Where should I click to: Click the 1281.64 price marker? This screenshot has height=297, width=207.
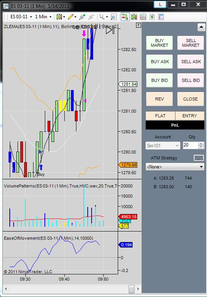coord(128,84)
